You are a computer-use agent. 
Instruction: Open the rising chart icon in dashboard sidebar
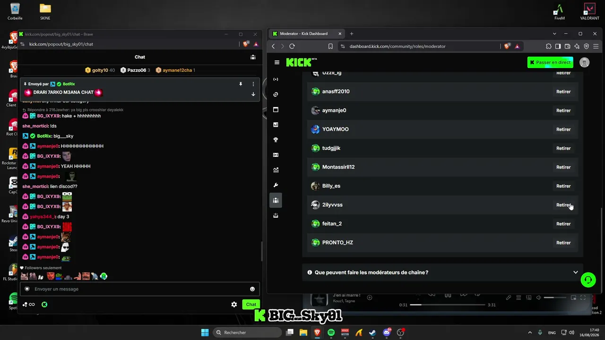[276, 170]
